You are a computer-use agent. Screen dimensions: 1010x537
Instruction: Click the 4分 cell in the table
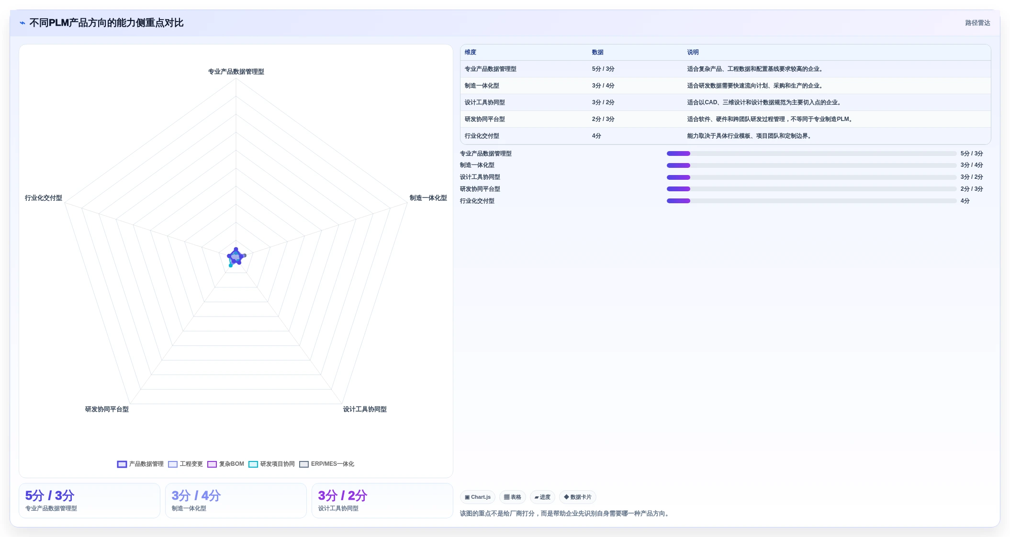[596, 136]
